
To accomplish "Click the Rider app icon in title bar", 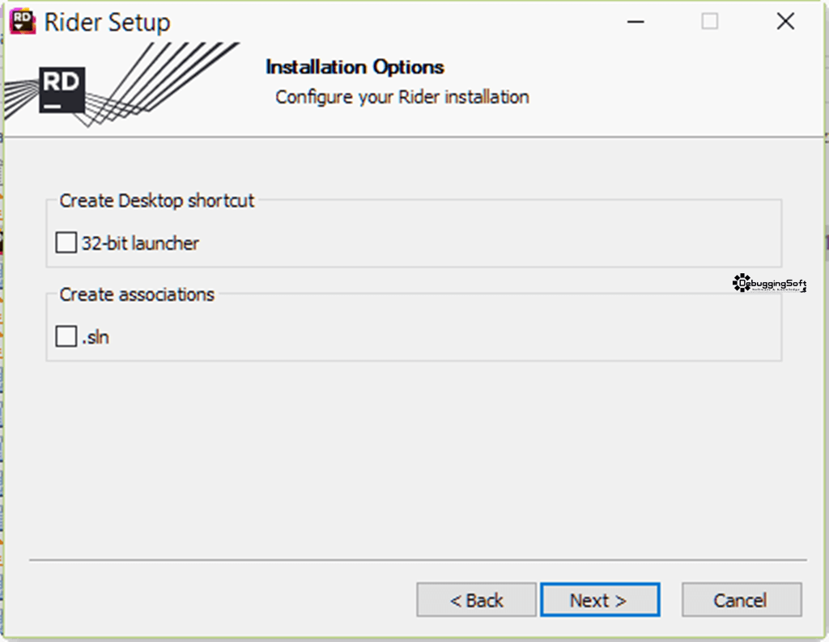I will tap(23, 22).
